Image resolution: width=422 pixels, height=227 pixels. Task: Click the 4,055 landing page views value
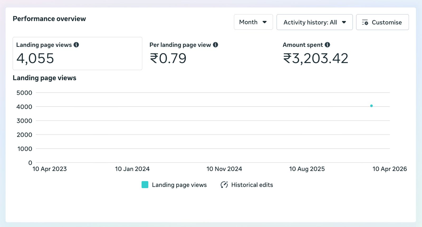click(35, 58)
